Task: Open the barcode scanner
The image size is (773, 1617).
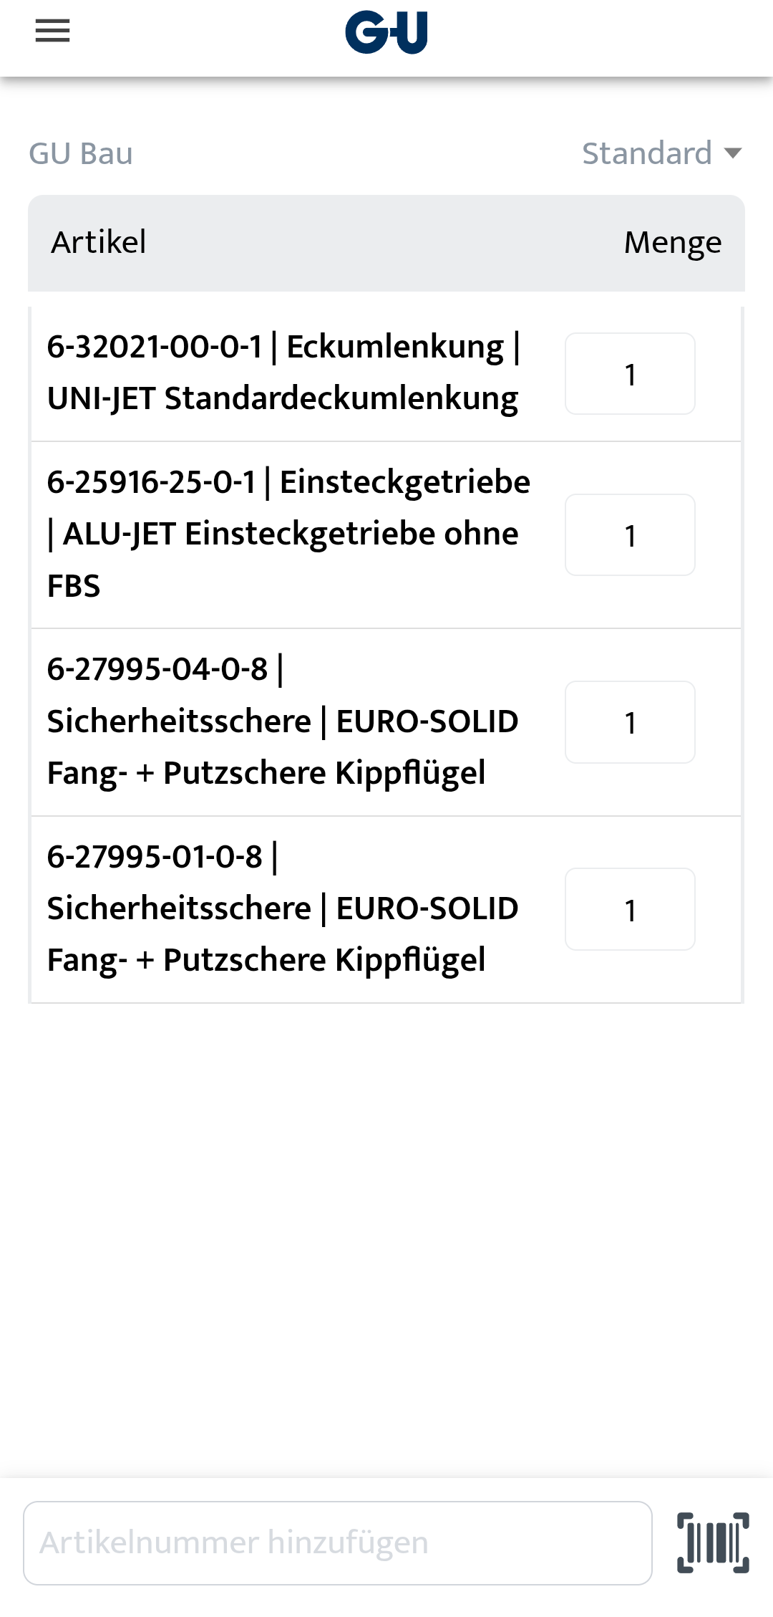Action: (713, 1542)
